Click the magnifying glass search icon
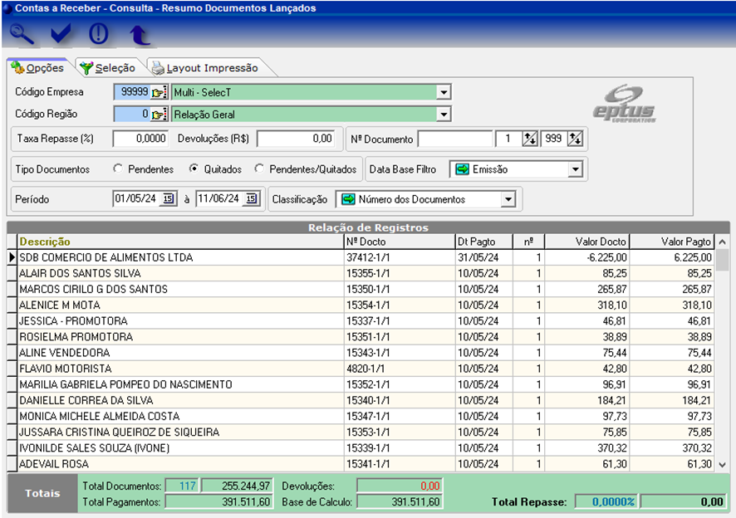This screenshot has height=518, width=736. pyautogui.click(x=22, y=35)
